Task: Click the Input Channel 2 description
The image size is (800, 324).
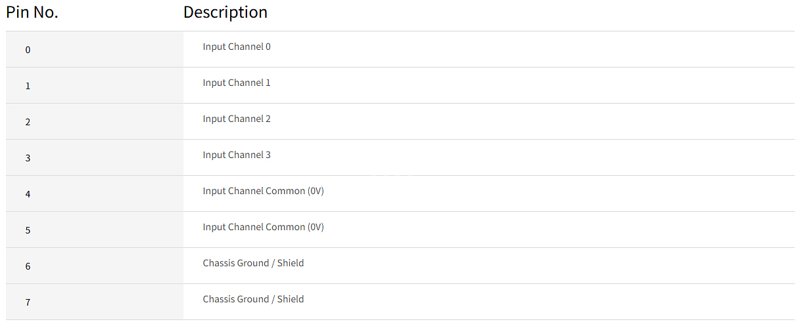Action: (x=237, y=119)
